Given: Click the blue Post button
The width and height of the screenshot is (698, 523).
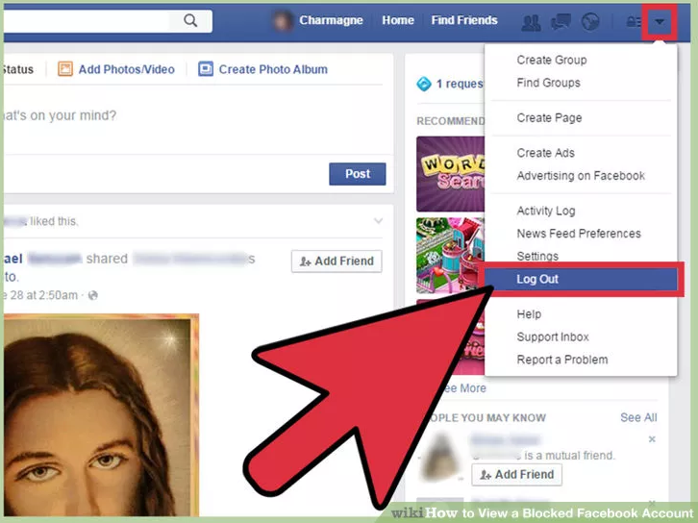Looking at the screenshot, I should click(x=358, y=174).
